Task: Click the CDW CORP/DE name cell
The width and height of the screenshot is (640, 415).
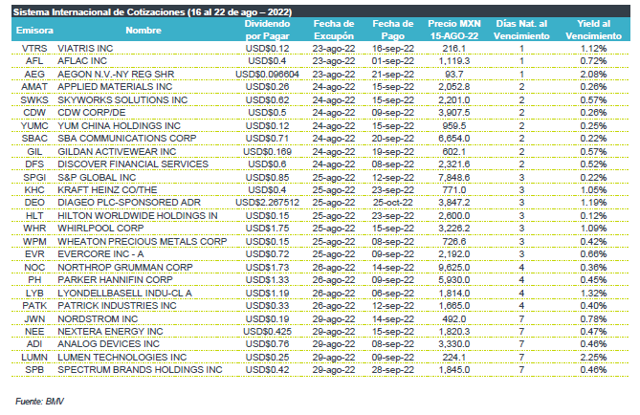Action: tap(92, 113)
